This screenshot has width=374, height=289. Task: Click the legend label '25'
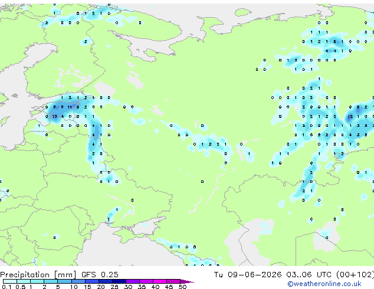click(x=114, y=287)
